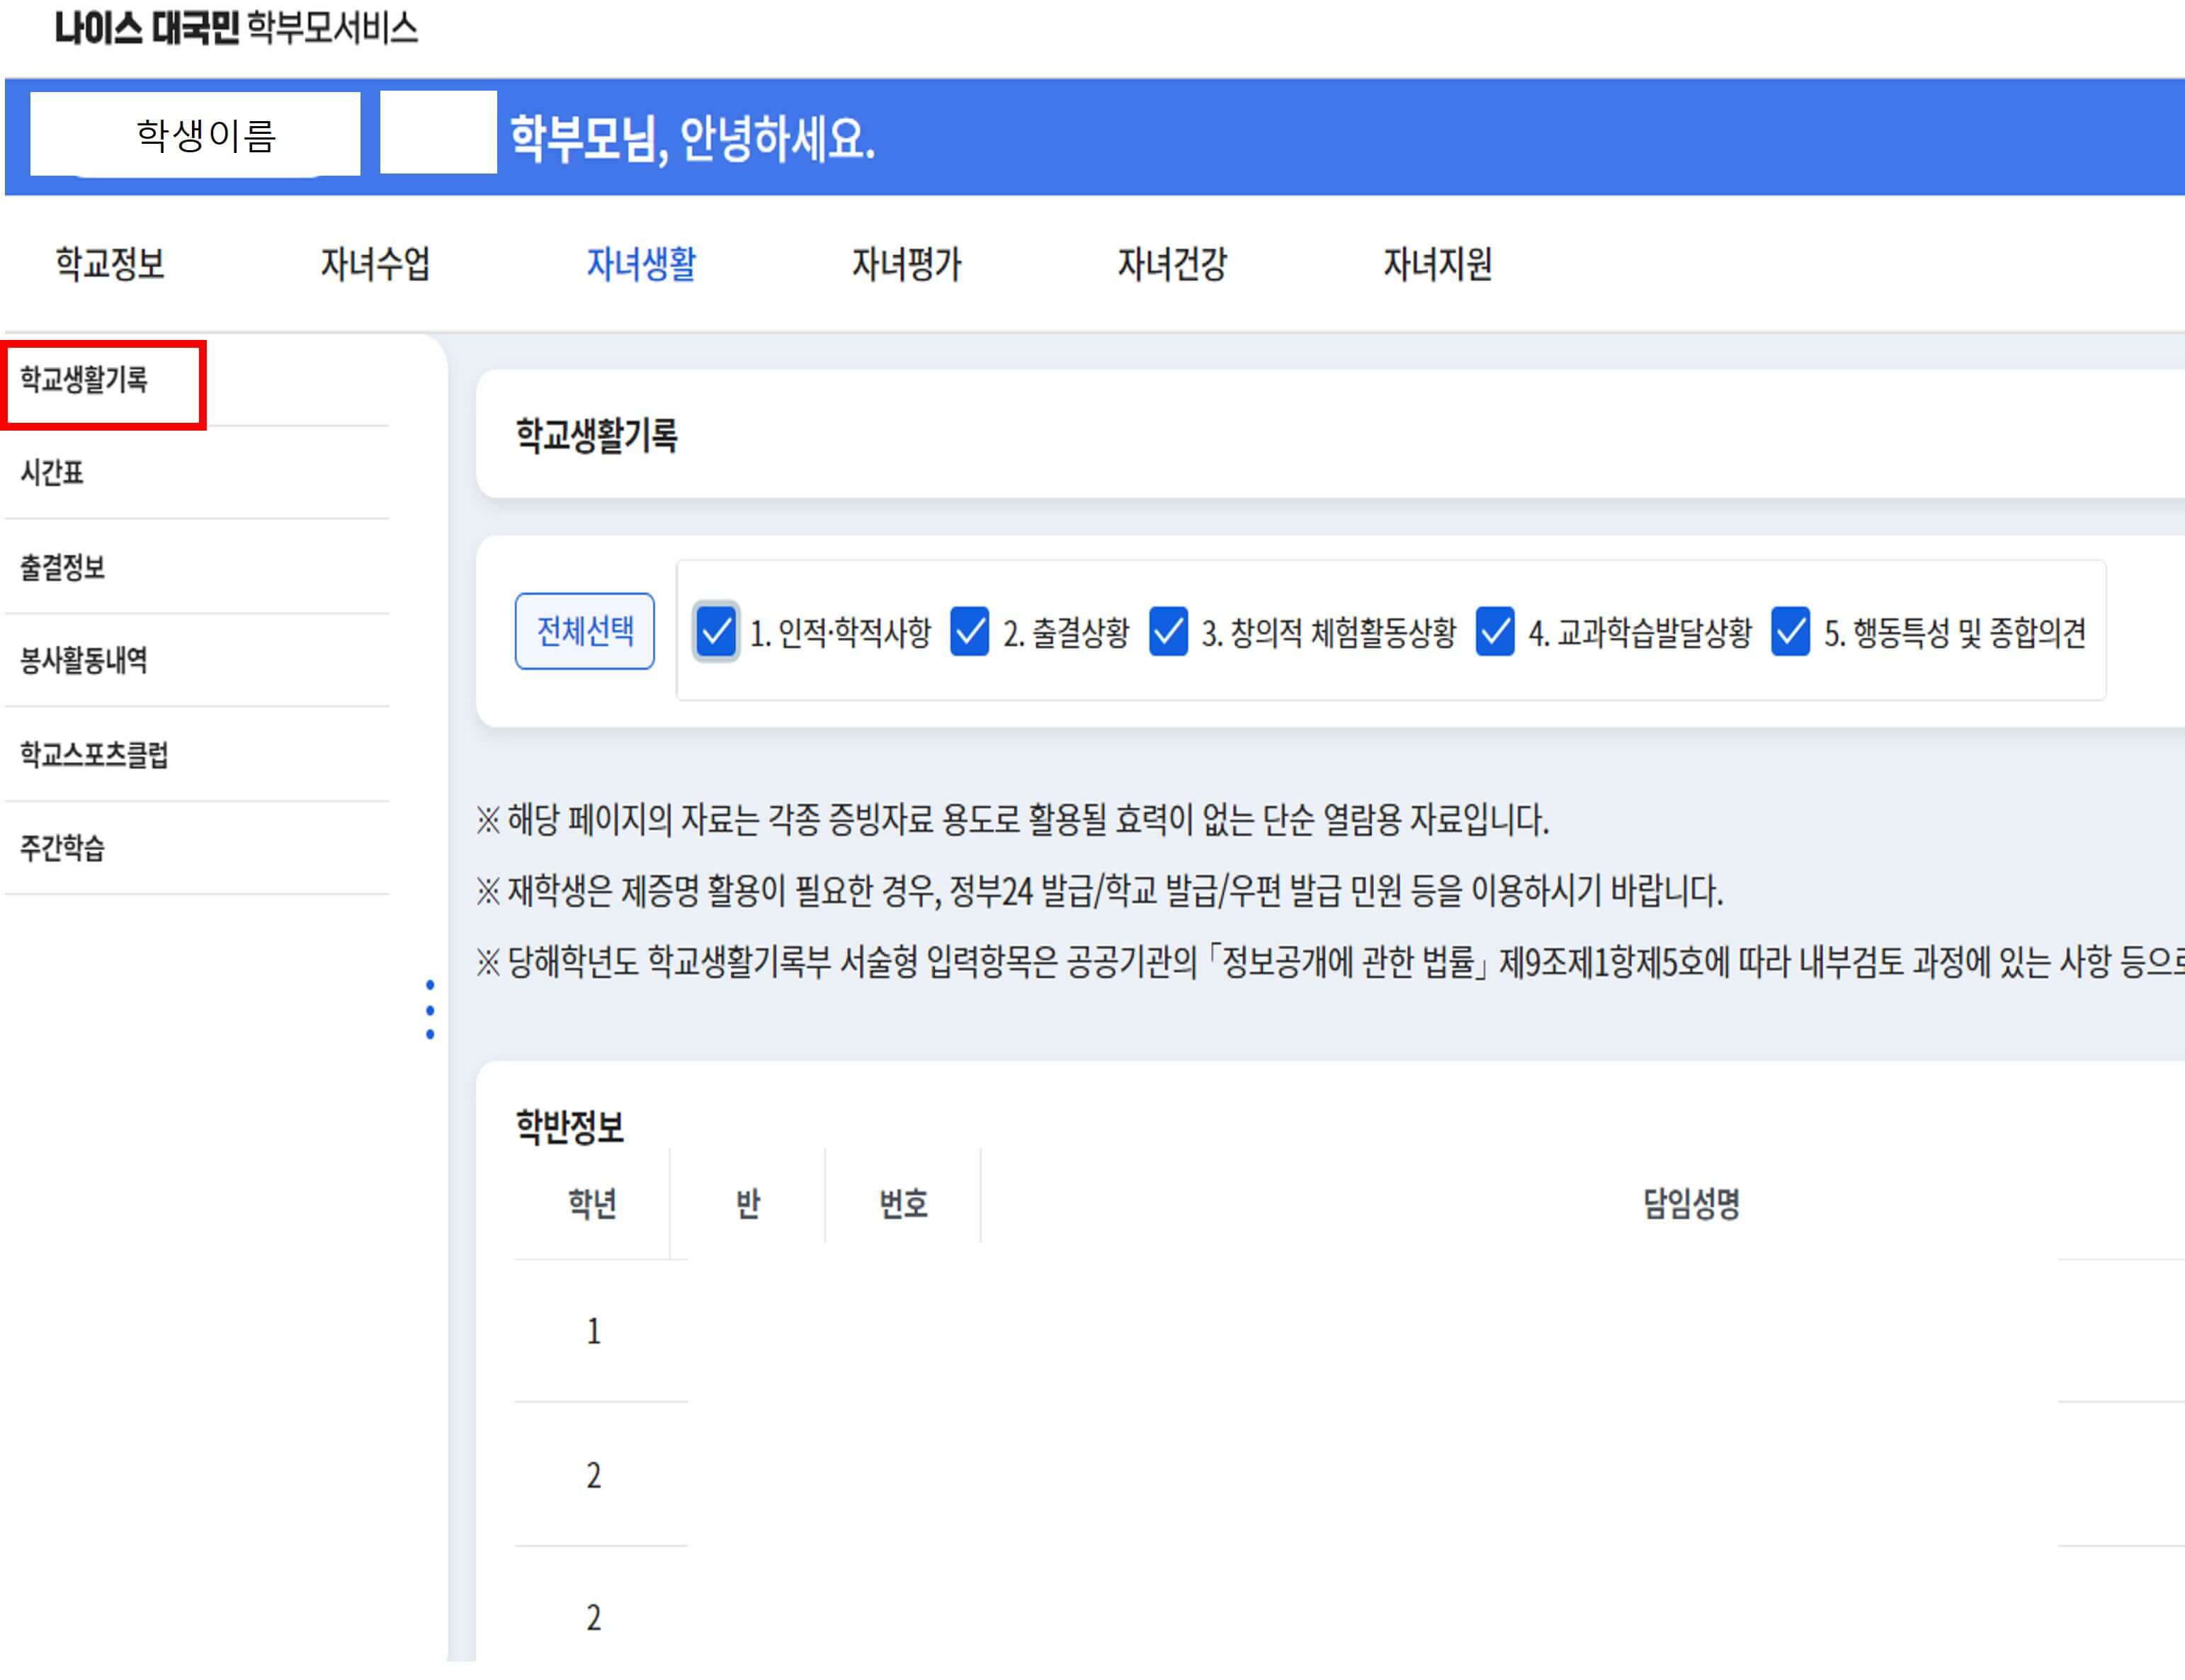2185x1680 pixels.
Task: Open 출결정보 from the sidebar
Action: pos(62,567)
